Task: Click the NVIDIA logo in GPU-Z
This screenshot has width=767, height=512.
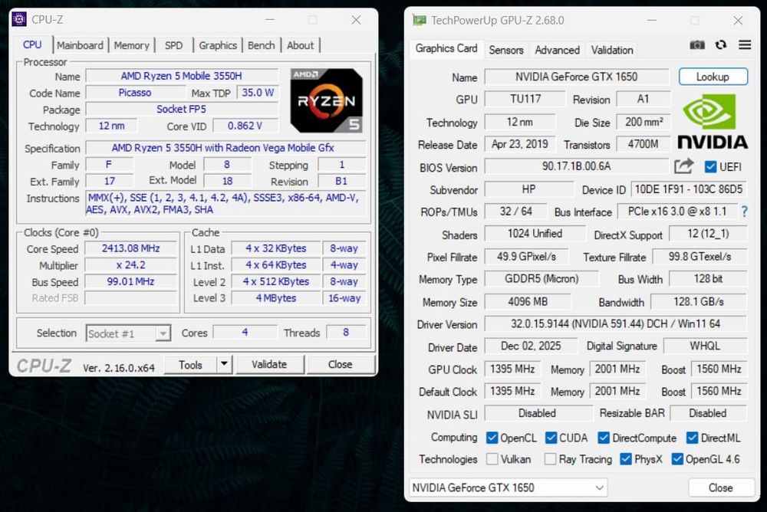Action: coord(713,121)
